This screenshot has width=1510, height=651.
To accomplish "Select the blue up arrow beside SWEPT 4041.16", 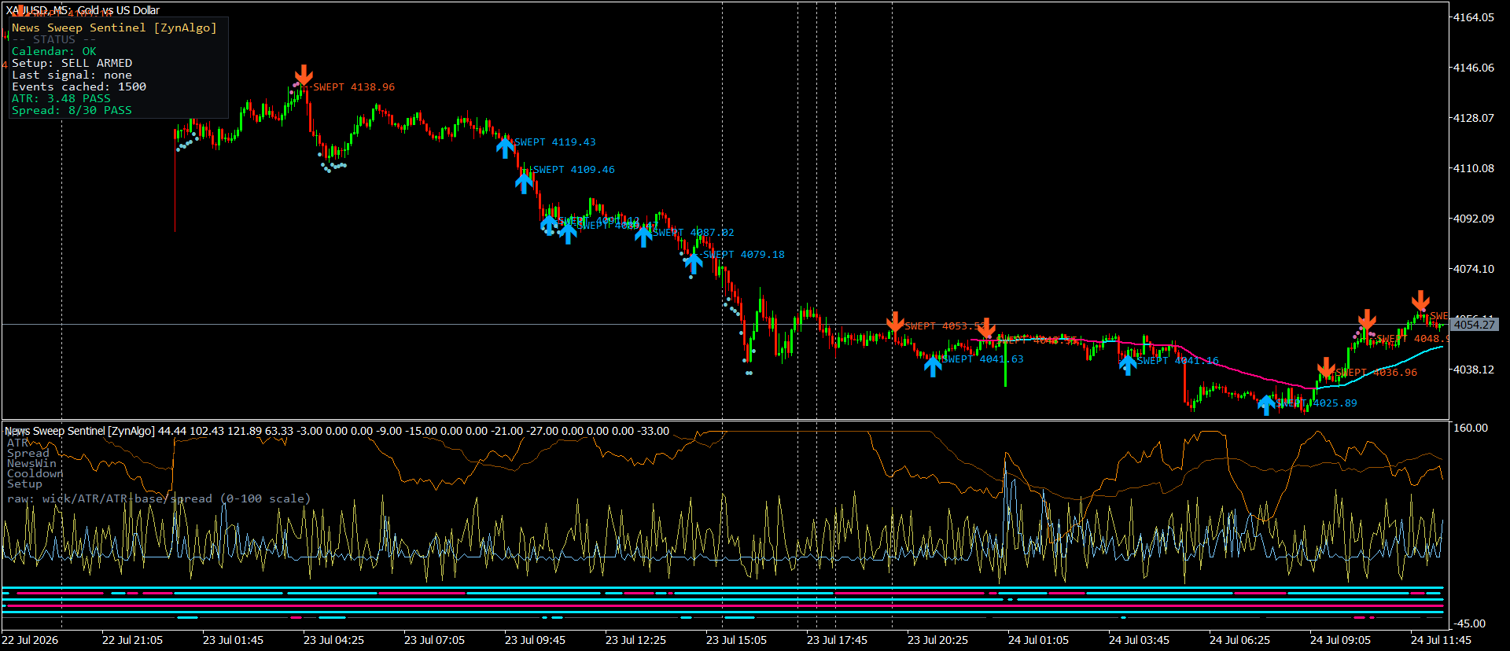I will [x=1128, y=364].
